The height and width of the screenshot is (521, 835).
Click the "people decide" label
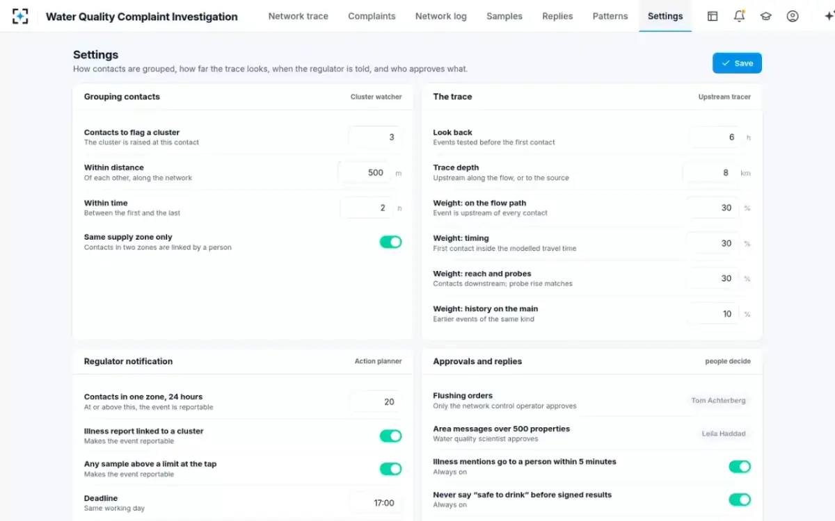tap(728, 361)
